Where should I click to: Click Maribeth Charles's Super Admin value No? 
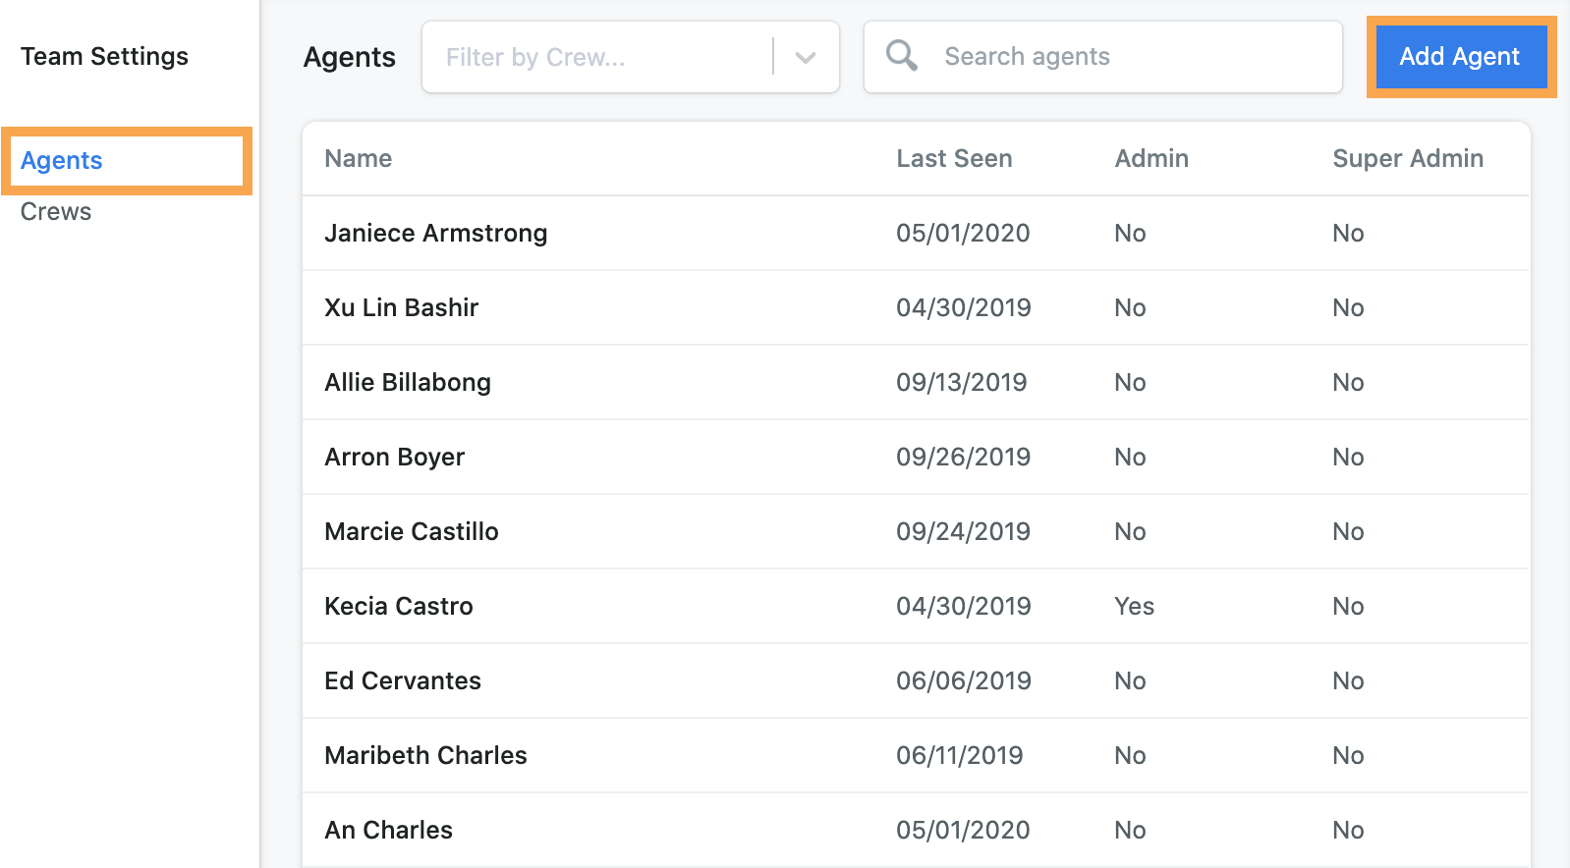pos(1349,755)
